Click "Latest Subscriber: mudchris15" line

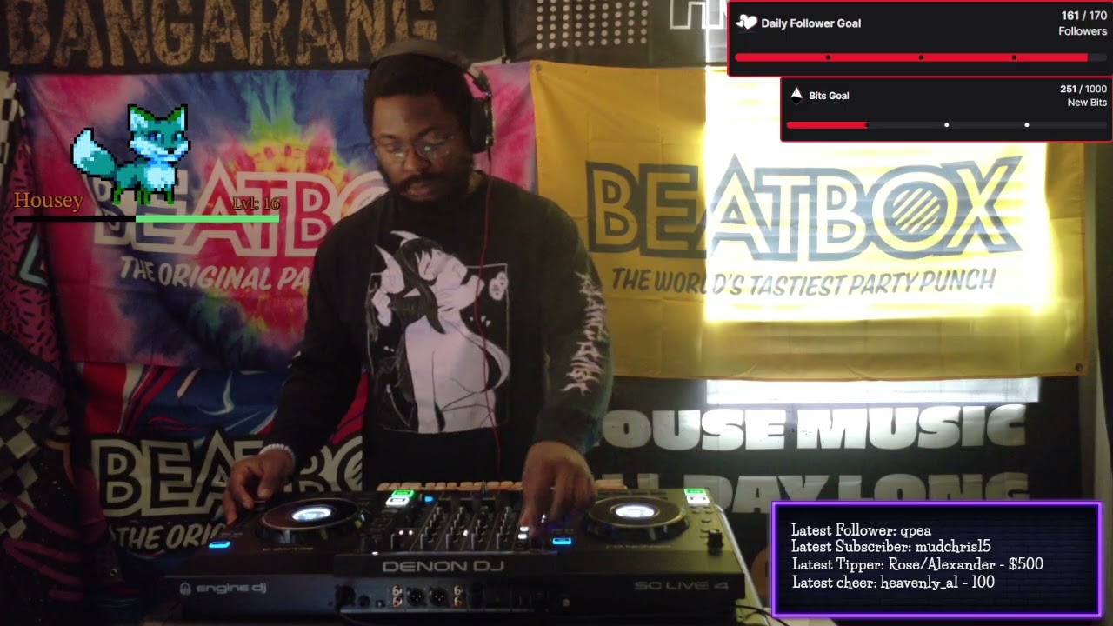pyautogui.click(x=891, y=547)
